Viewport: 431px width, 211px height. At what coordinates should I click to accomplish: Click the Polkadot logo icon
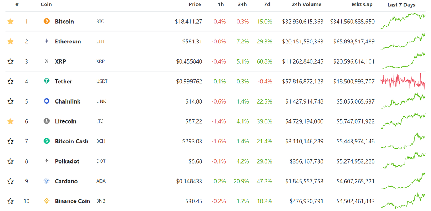pos(47,161)
